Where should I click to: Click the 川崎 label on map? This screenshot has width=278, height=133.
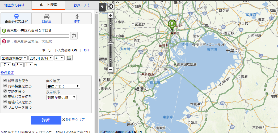[x=164, y=69]
